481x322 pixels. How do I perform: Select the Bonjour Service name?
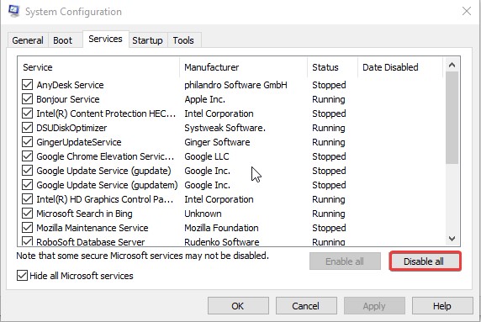pyautogui.click(x=68, y=99)
